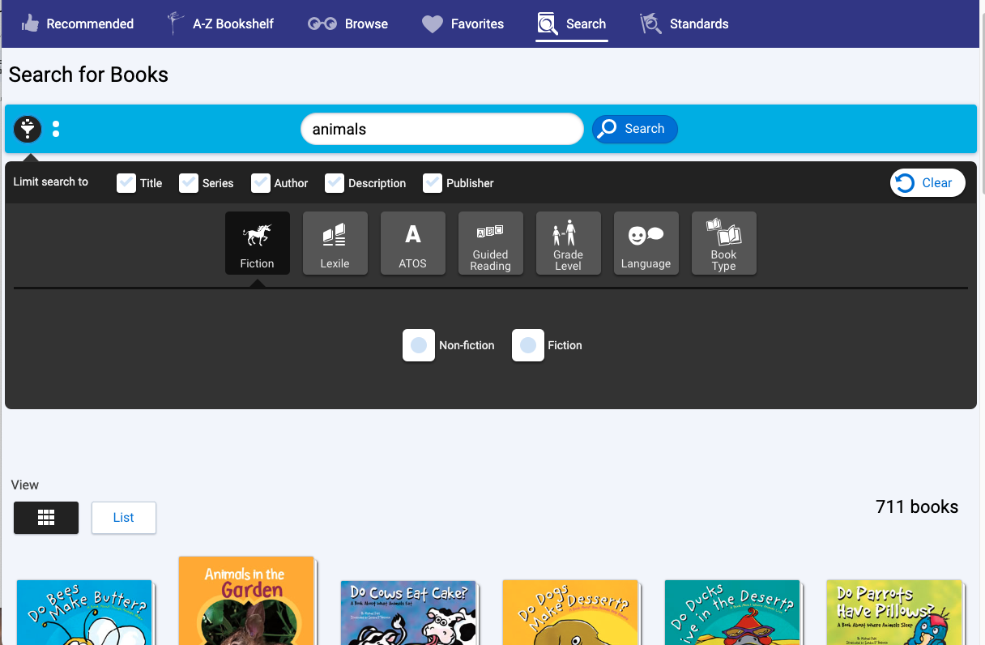Screen dimensions: 985x645
Task: Select the Non-fiction option
Action: [419, 345]
